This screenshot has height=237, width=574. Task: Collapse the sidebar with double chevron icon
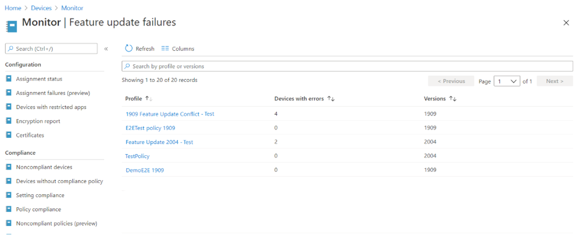106,49
